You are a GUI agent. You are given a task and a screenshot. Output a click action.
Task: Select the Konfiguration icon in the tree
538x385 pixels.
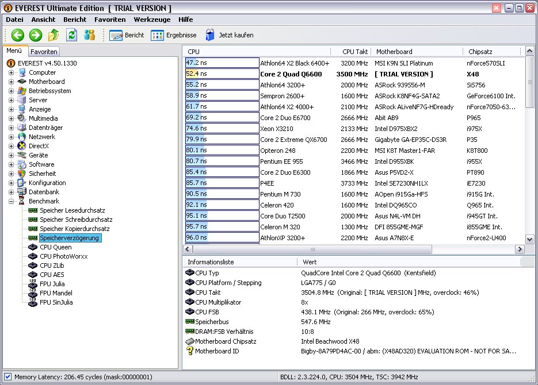[x=22, y=183]
